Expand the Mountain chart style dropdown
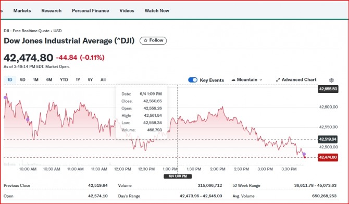Viewport: 349px width, 204px height. [247, 80]
